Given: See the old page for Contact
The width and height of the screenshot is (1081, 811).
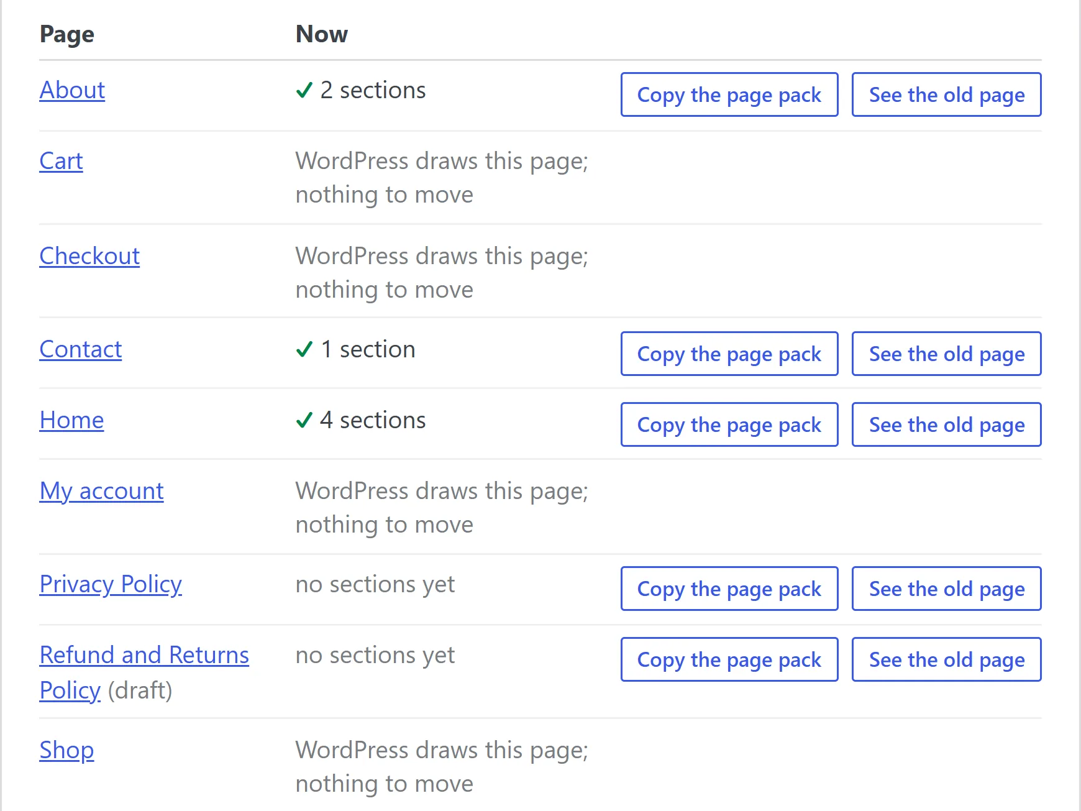Looking at the screenshot, I should (x=947, y=354).
